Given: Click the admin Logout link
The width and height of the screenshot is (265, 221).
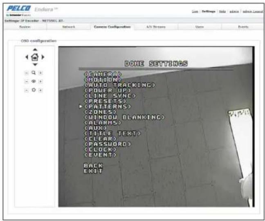Looking at the screenshot, I should [253, 11].
